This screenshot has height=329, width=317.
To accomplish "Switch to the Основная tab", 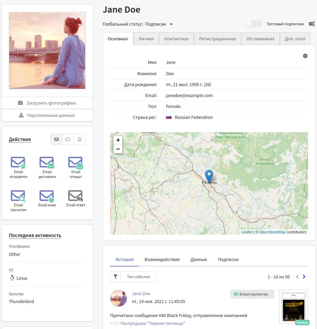I will coord(118,39).
